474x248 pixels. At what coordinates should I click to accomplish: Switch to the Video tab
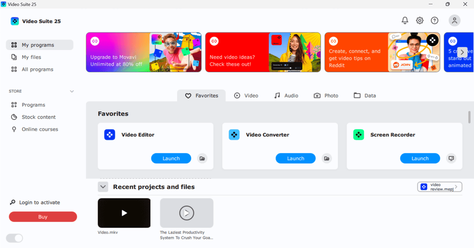click(246, 95)
